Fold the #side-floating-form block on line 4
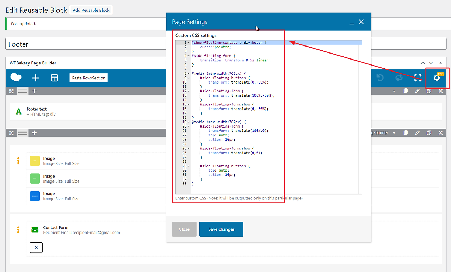Screen dimensions: 451x272 (189, 56)
